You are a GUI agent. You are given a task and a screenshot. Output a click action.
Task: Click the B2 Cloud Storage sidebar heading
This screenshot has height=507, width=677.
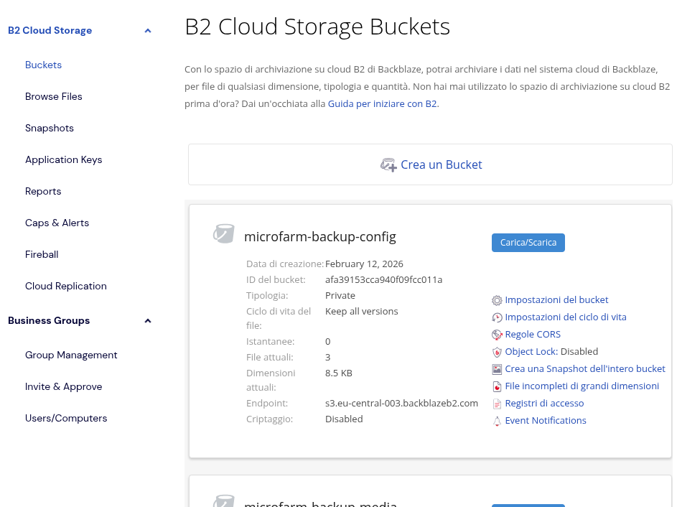[x=50, y=30]
